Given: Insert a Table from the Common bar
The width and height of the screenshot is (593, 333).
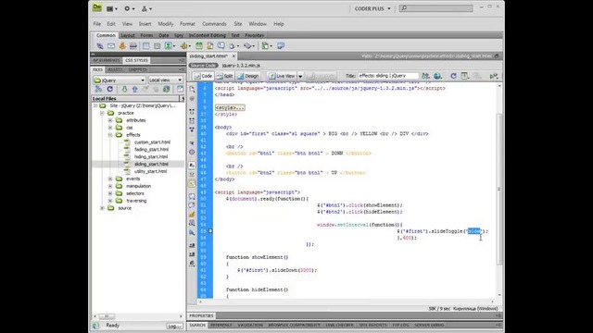Looking at the screenshot, I should [x=145, y=45].
